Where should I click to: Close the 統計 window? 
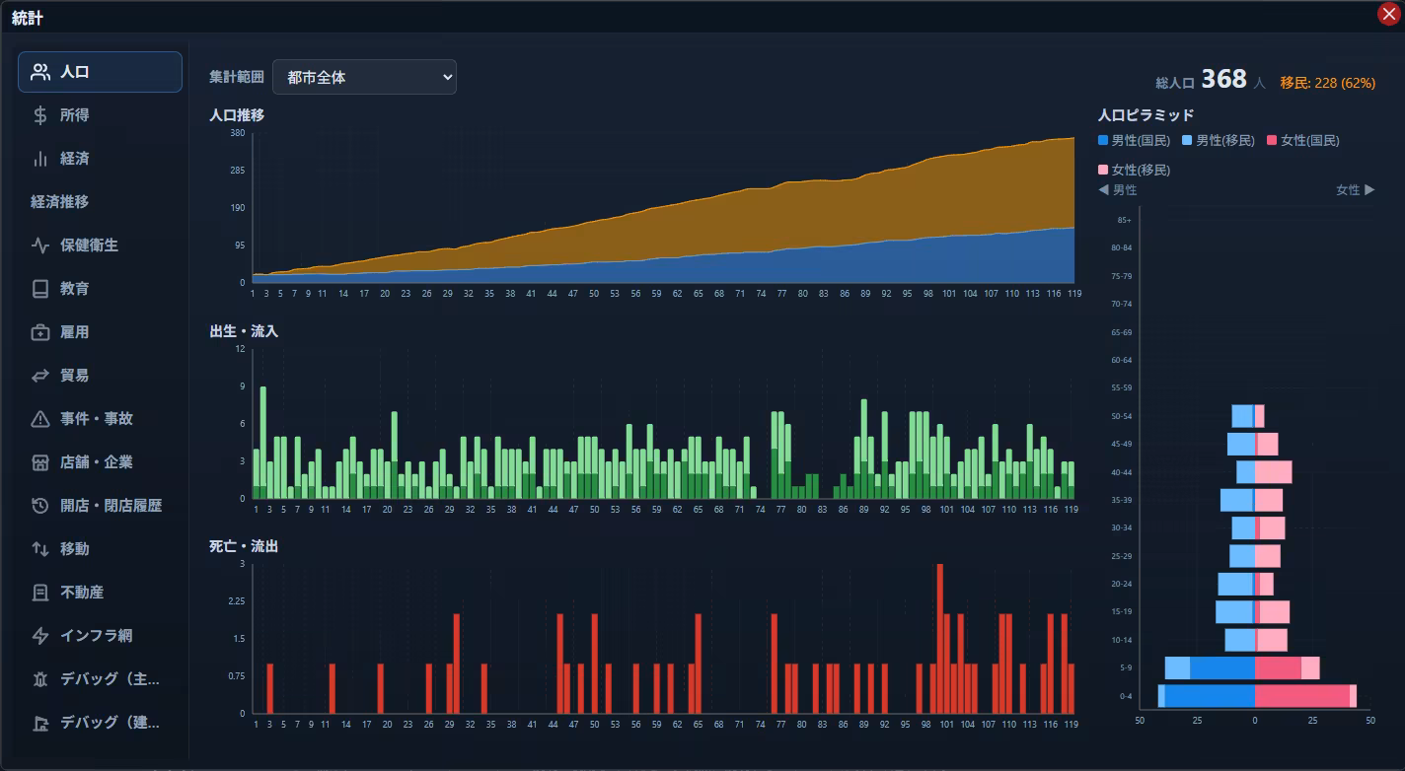click(x=1388, y=14)
